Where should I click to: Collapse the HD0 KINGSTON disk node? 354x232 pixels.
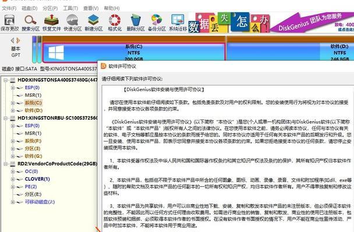(x=5, y=80)
